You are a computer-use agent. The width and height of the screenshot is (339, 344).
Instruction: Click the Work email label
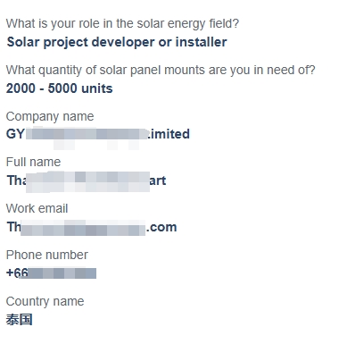(37, 208)
